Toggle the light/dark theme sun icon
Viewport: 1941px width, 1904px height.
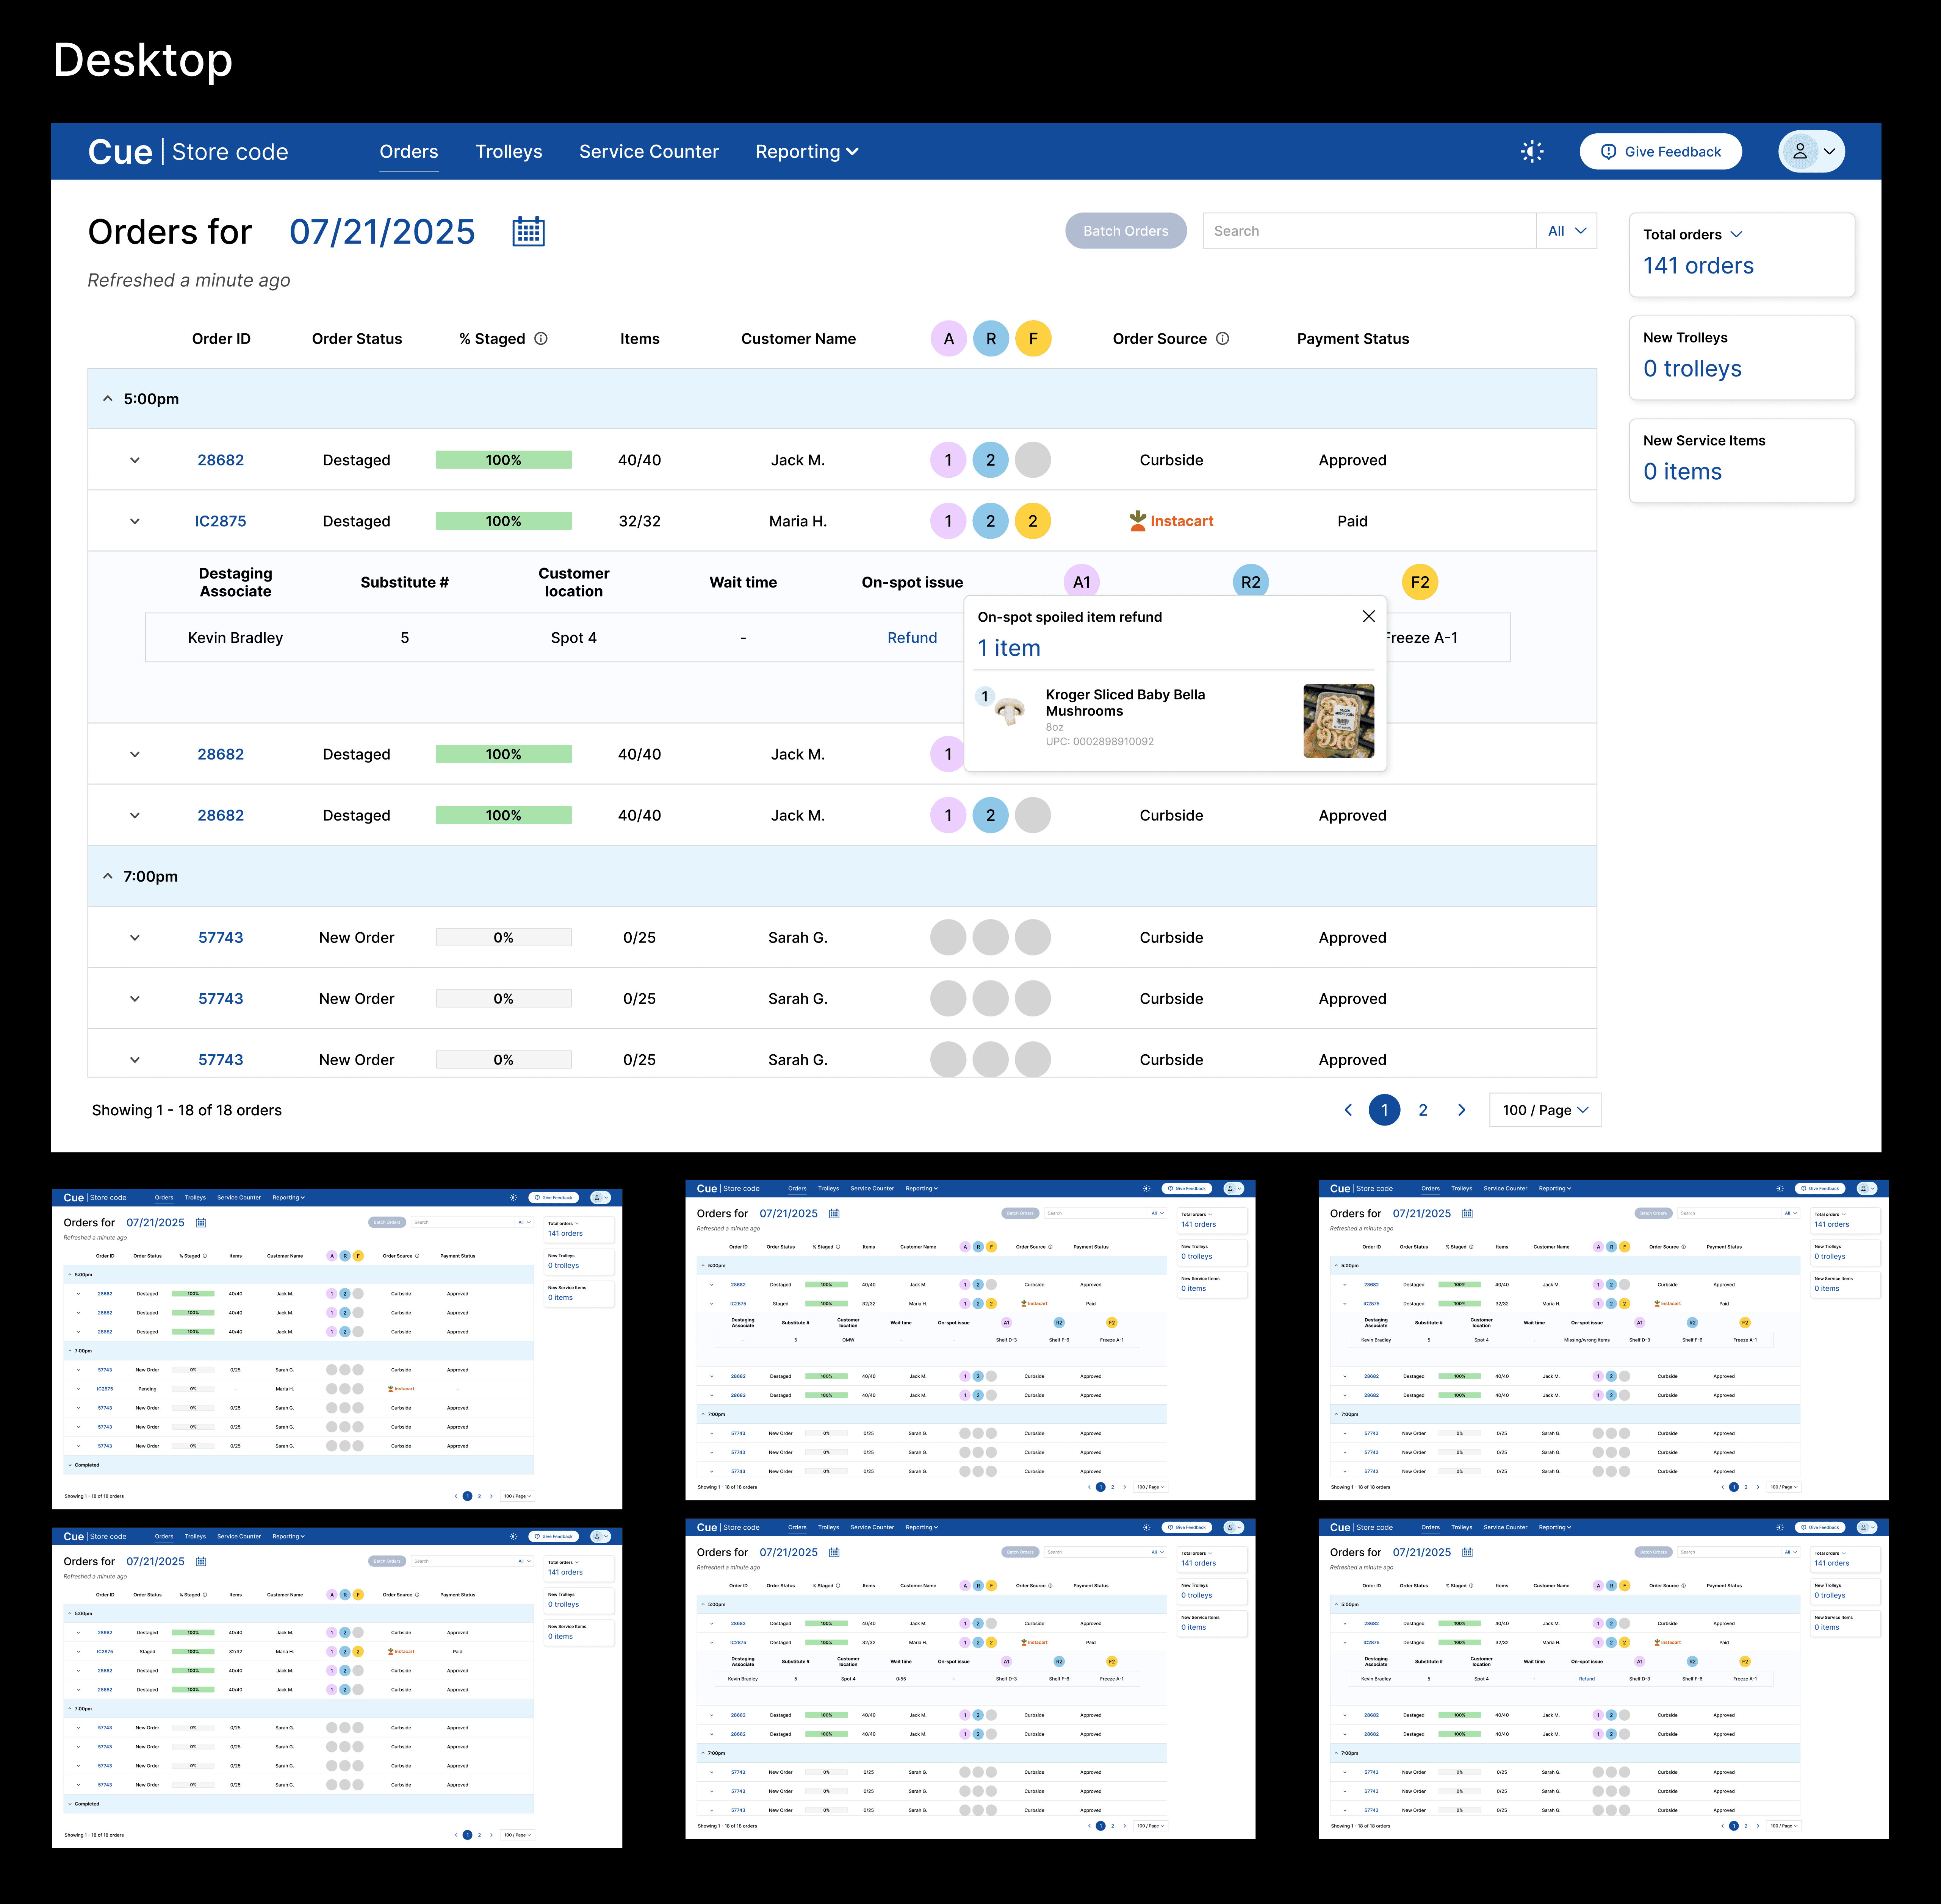click(1532, 152)
